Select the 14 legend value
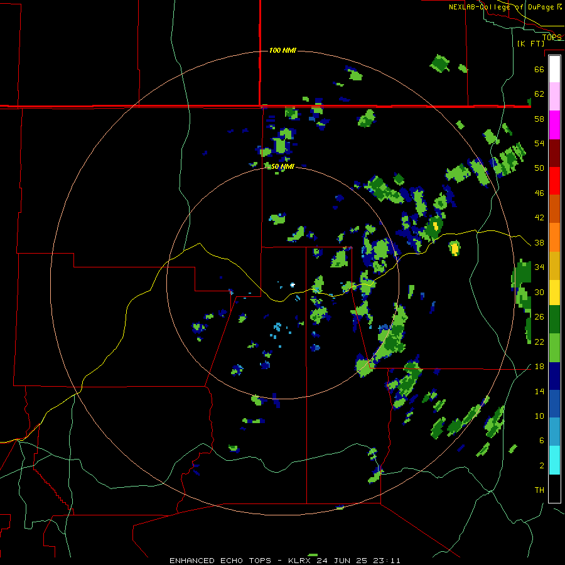 tap(539, 391)
